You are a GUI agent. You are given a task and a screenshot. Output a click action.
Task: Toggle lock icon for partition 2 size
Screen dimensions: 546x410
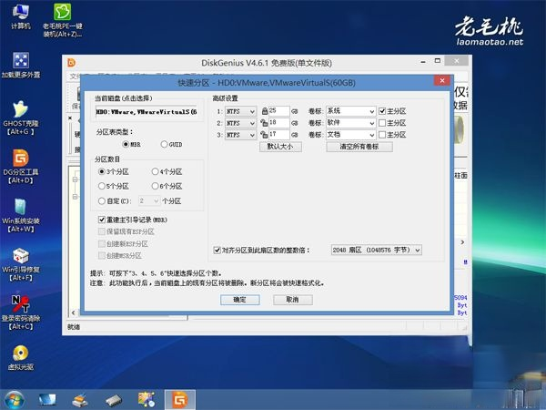click(264, 123)
